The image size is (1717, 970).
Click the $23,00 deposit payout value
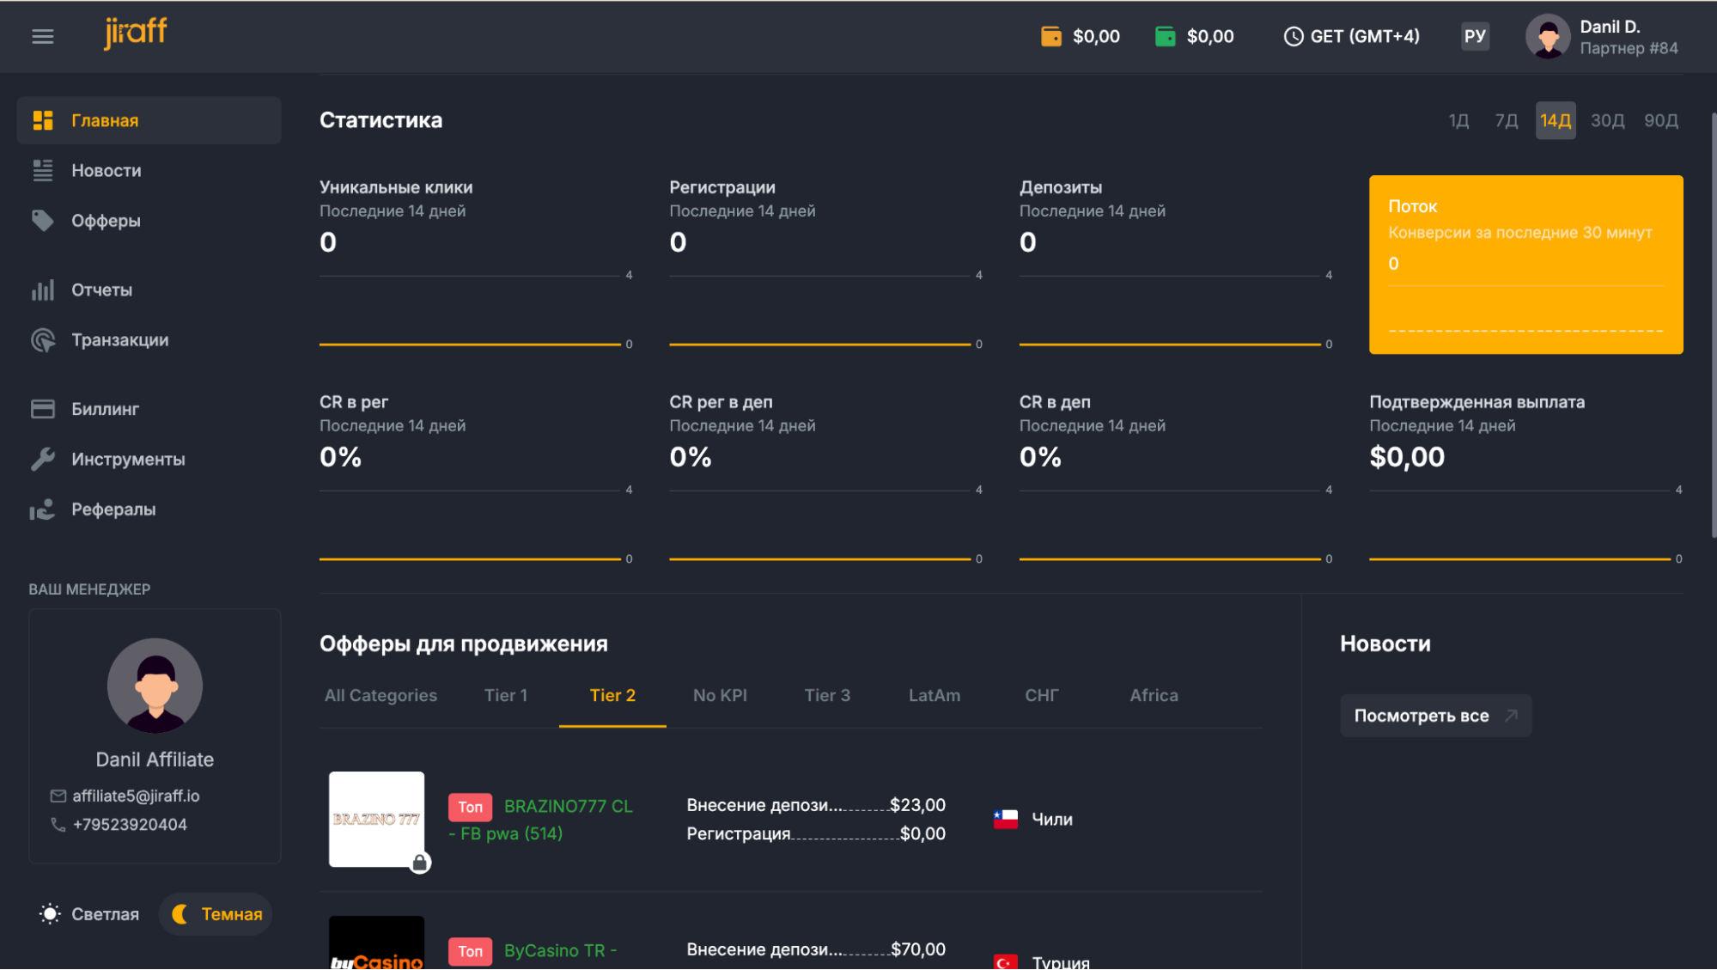click(x=917, y=805)
